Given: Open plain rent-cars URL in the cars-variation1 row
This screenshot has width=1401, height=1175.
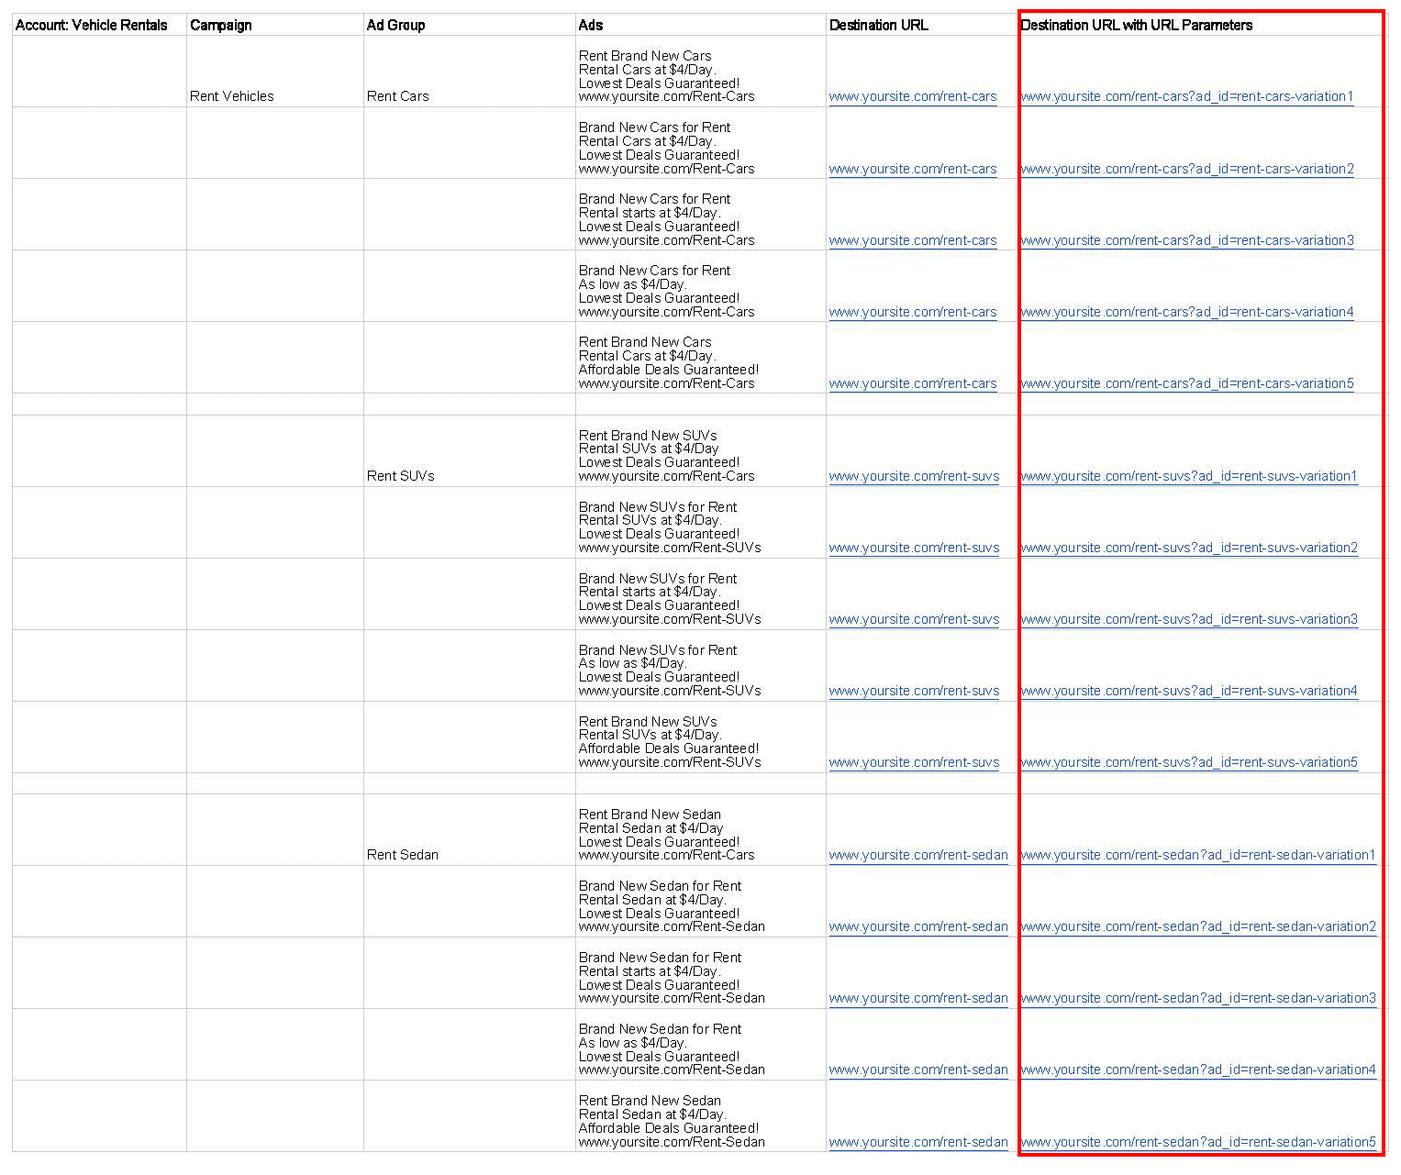Looking at the screenshot, I should pyautogui.click(x=913, y=96).
